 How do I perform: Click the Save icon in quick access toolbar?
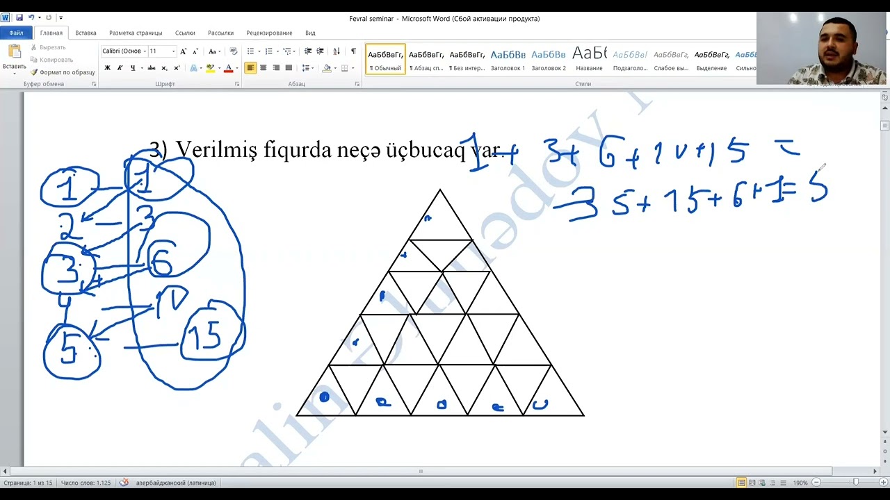tap(19, 17)
